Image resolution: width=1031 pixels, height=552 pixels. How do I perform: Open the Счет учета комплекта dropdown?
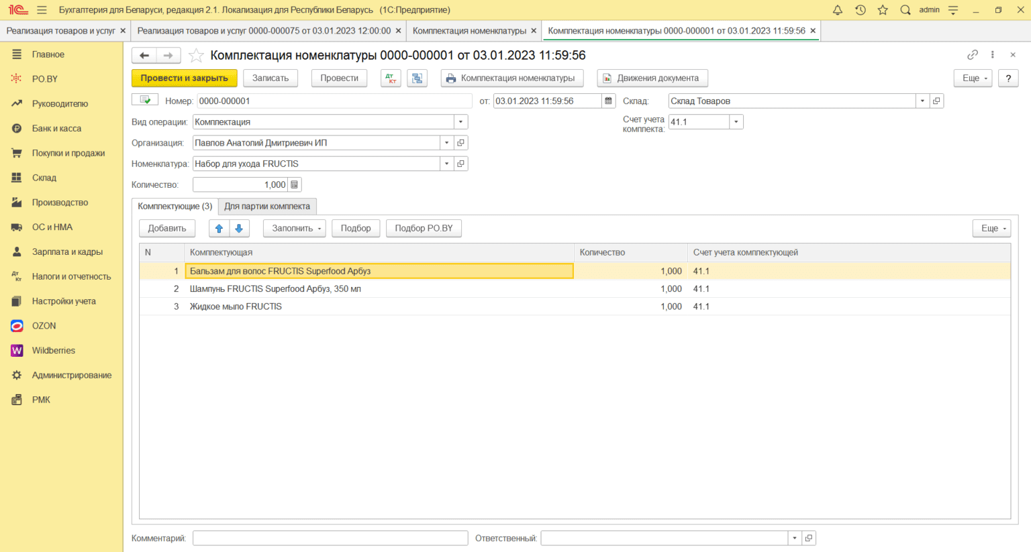736,122
